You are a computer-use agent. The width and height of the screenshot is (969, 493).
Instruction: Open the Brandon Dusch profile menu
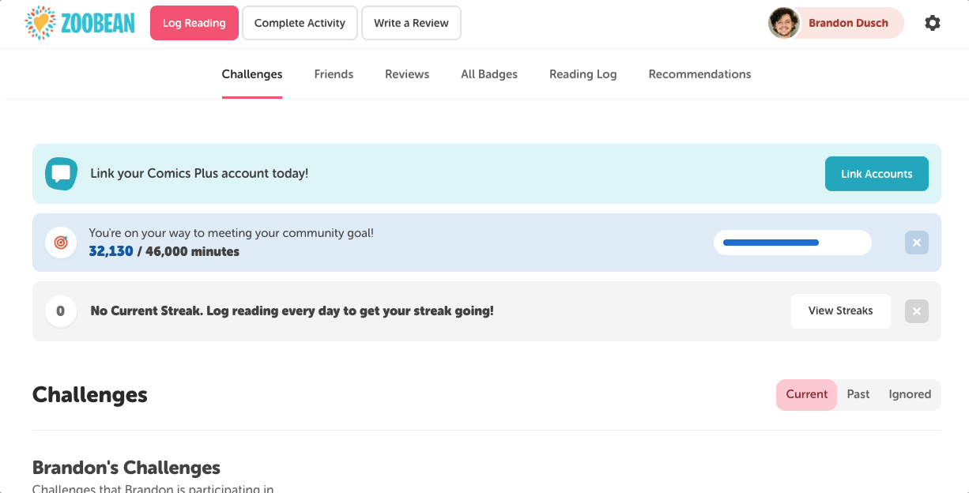coord(836,23)
